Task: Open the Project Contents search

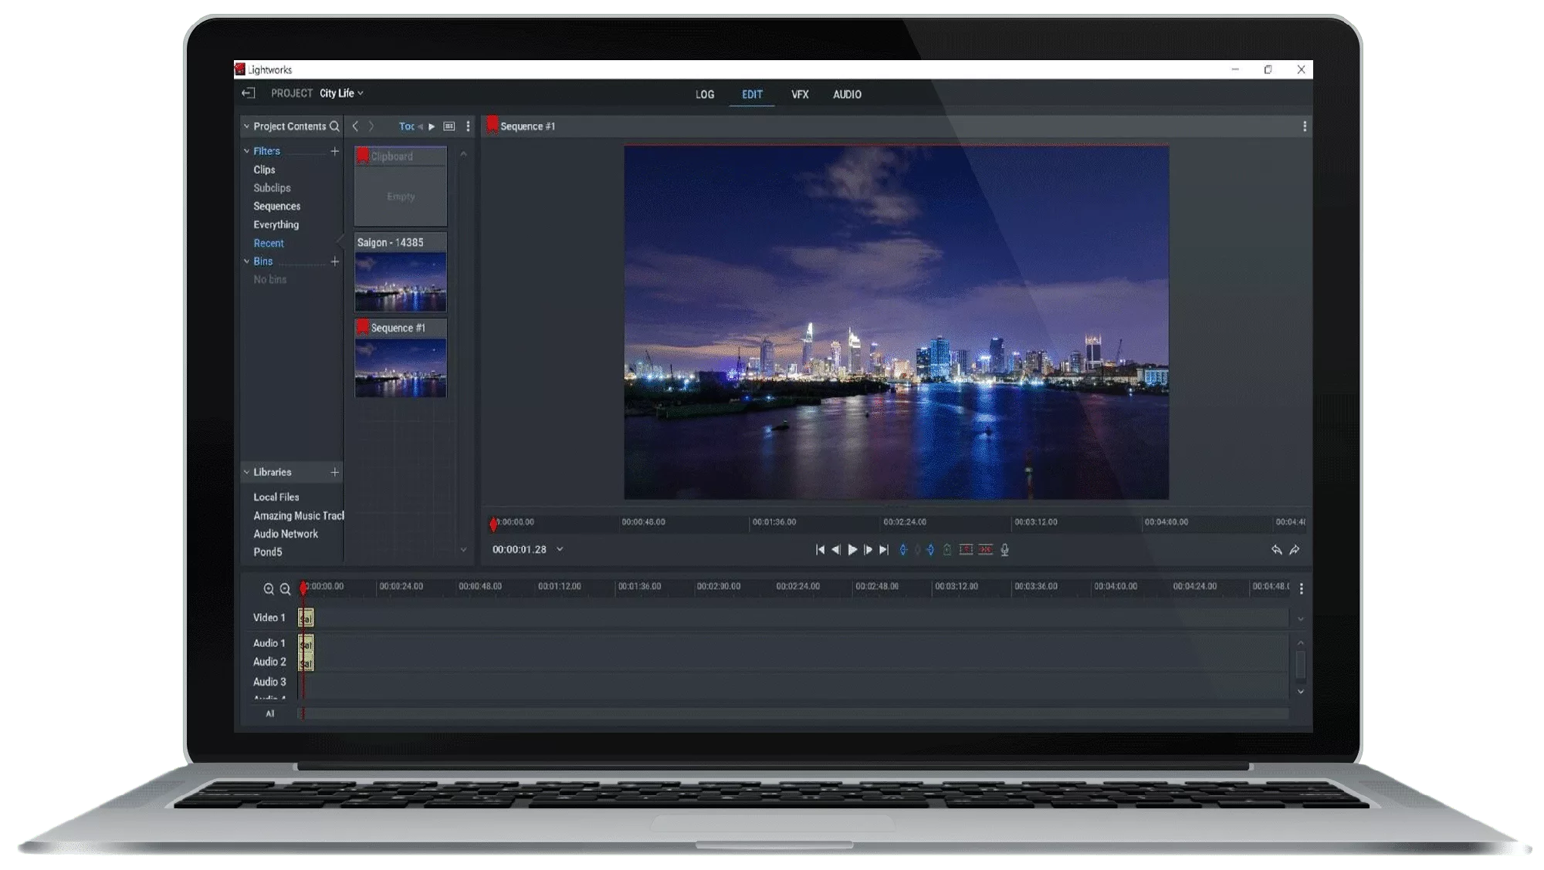Action: (335, 126)
